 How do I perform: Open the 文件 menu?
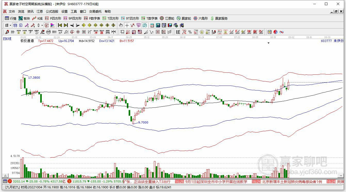[12, 12]
